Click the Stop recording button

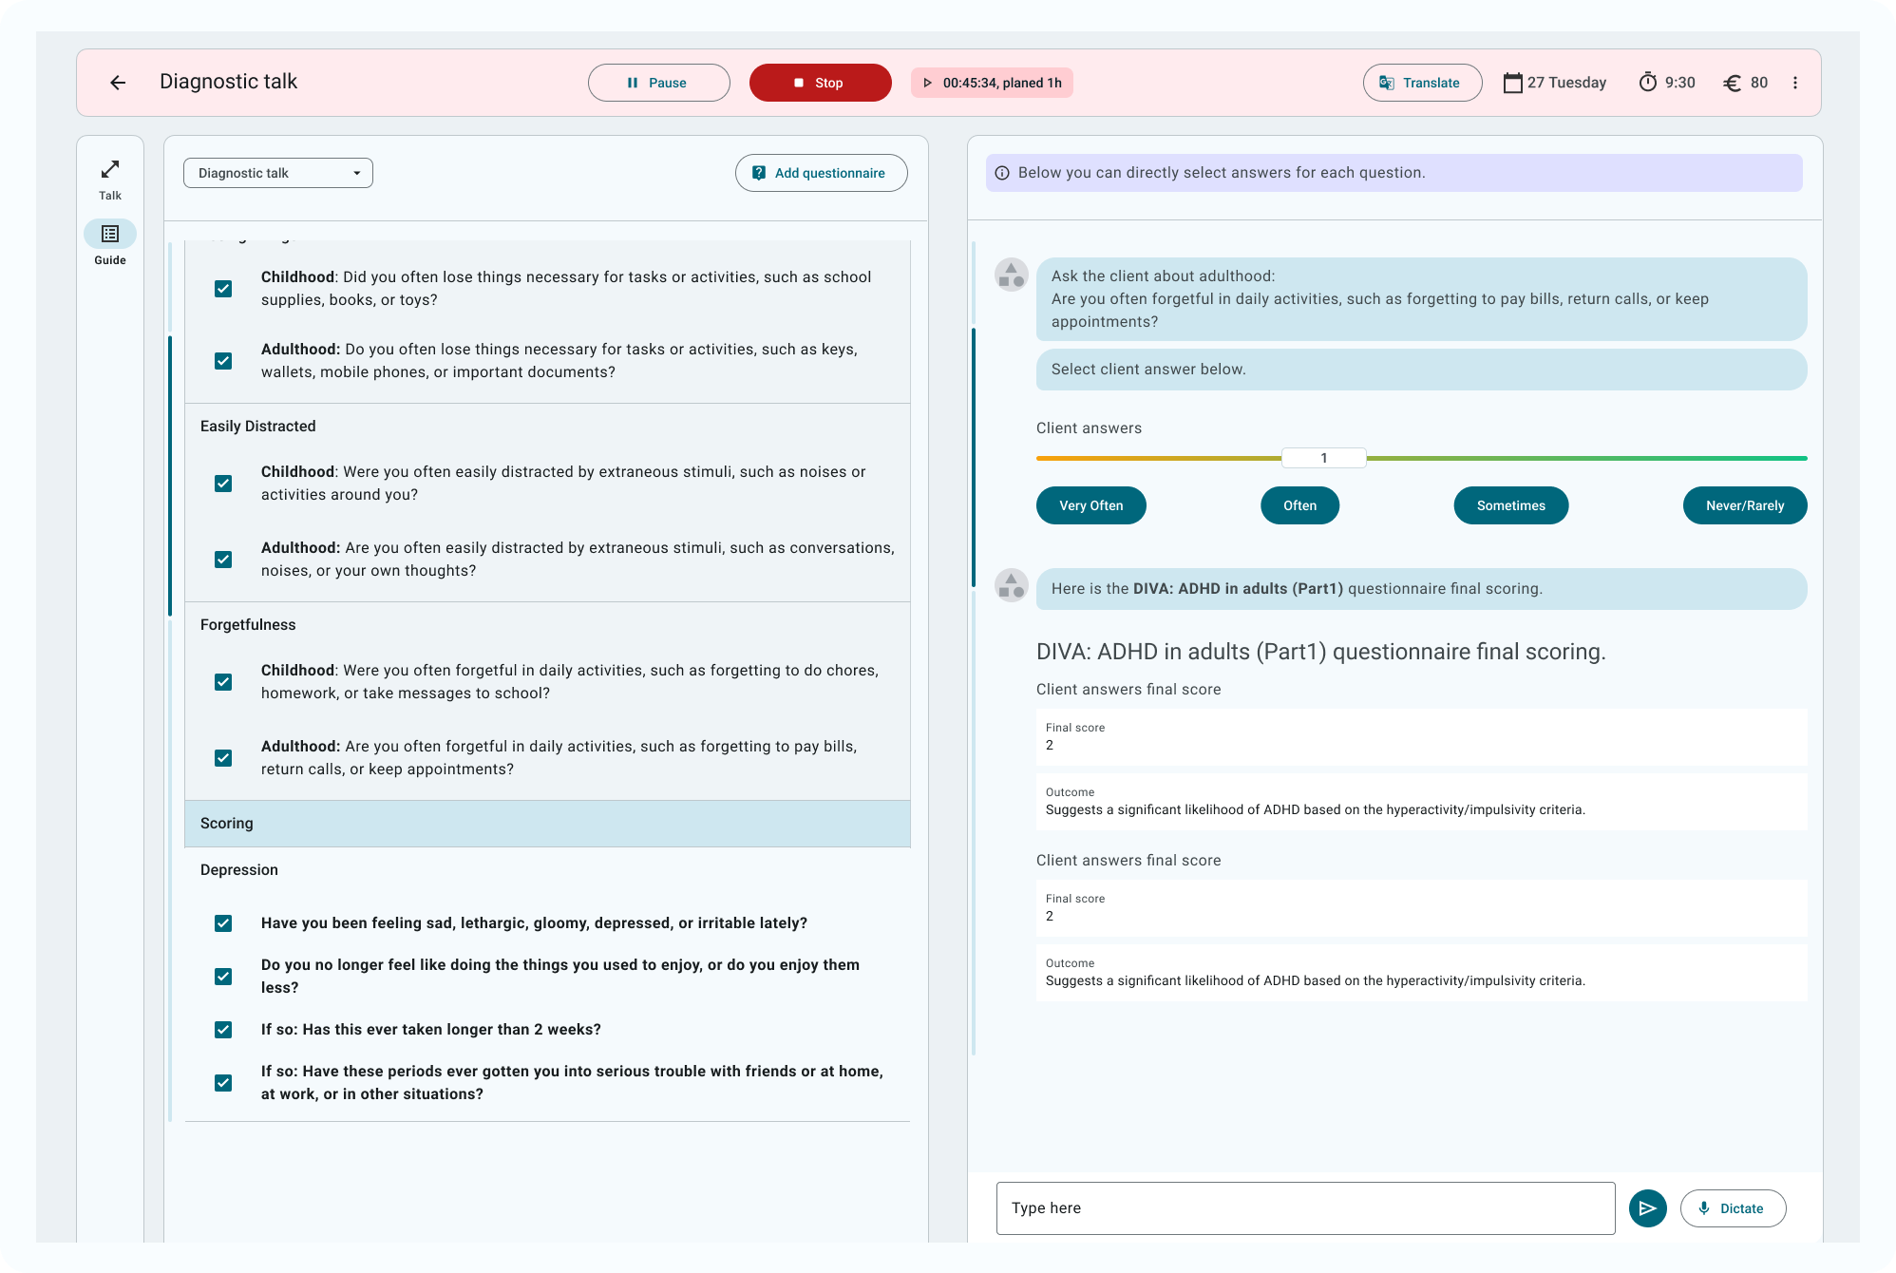[820, 83]
